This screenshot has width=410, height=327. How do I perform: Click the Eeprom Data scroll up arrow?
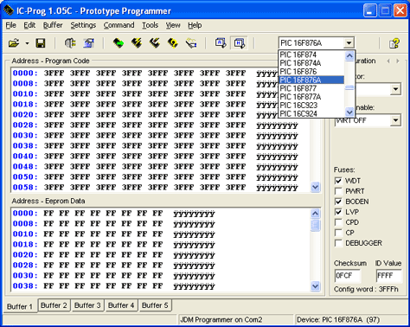coord(315,214)
